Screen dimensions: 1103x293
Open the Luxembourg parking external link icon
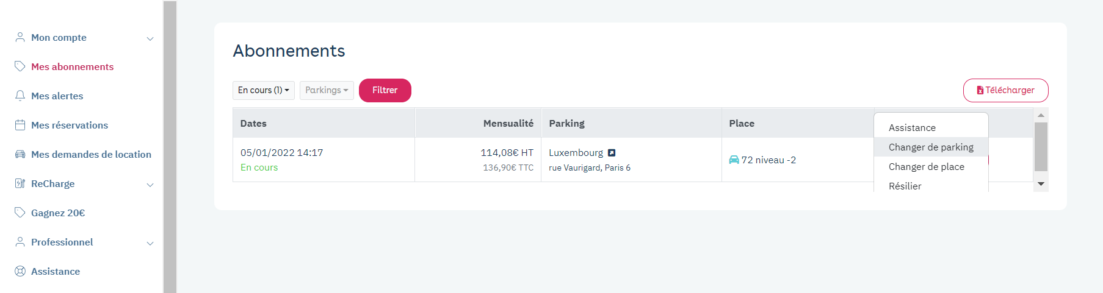point(612,153)
